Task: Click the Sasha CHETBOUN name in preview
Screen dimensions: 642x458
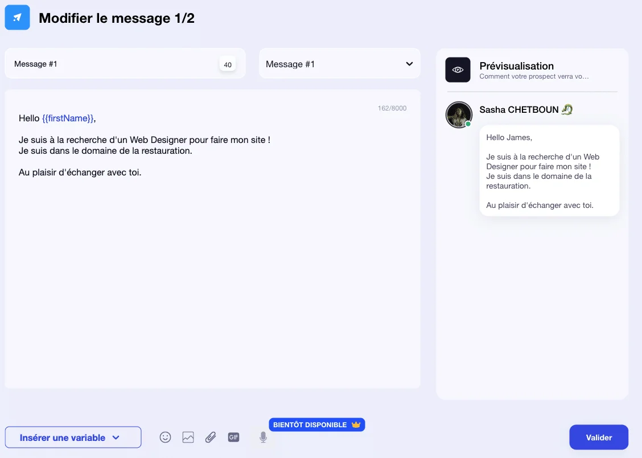Action: (x=518, y=110)
